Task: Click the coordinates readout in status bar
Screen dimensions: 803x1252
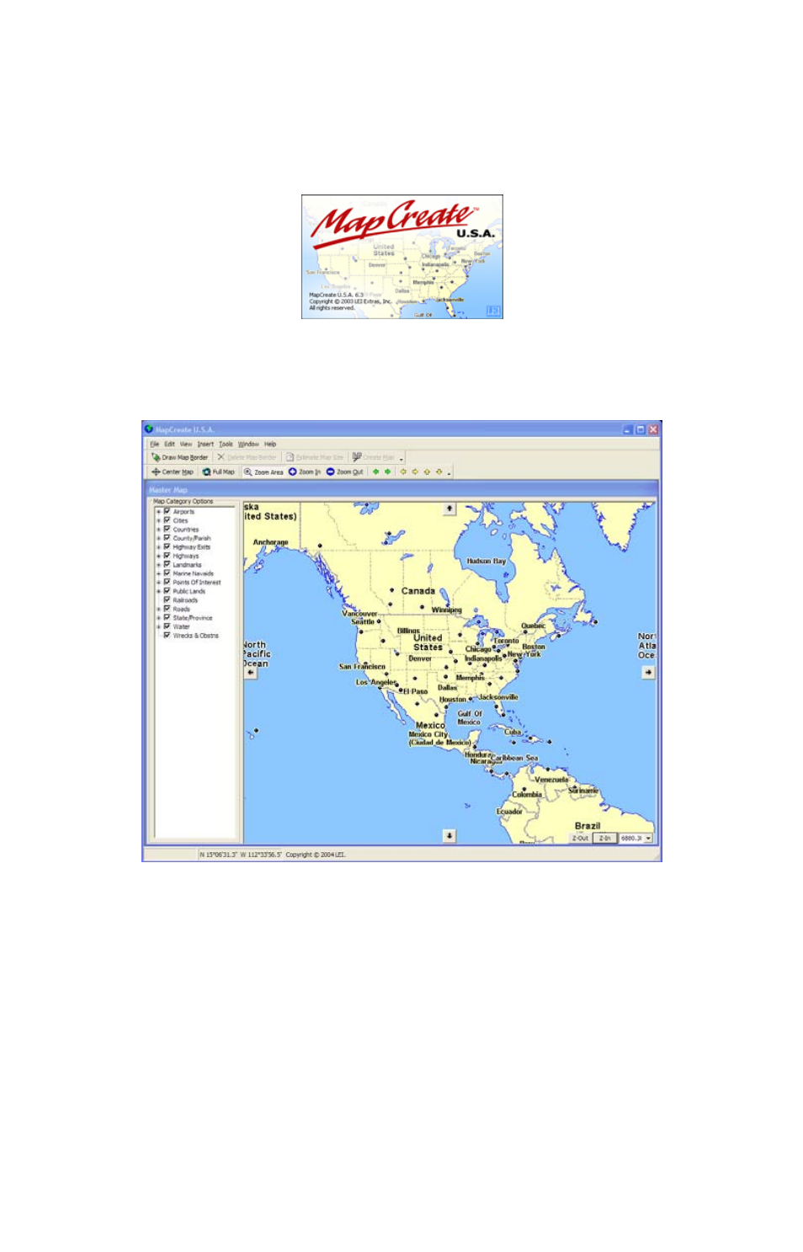Action: point(241,855)
